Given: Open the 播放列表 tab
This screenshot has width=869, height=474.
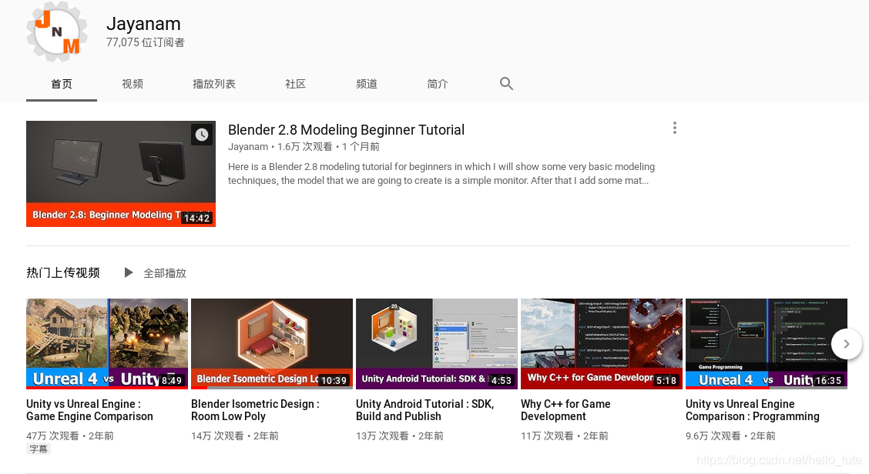Looking at the screenshot, I should point(214,84).
